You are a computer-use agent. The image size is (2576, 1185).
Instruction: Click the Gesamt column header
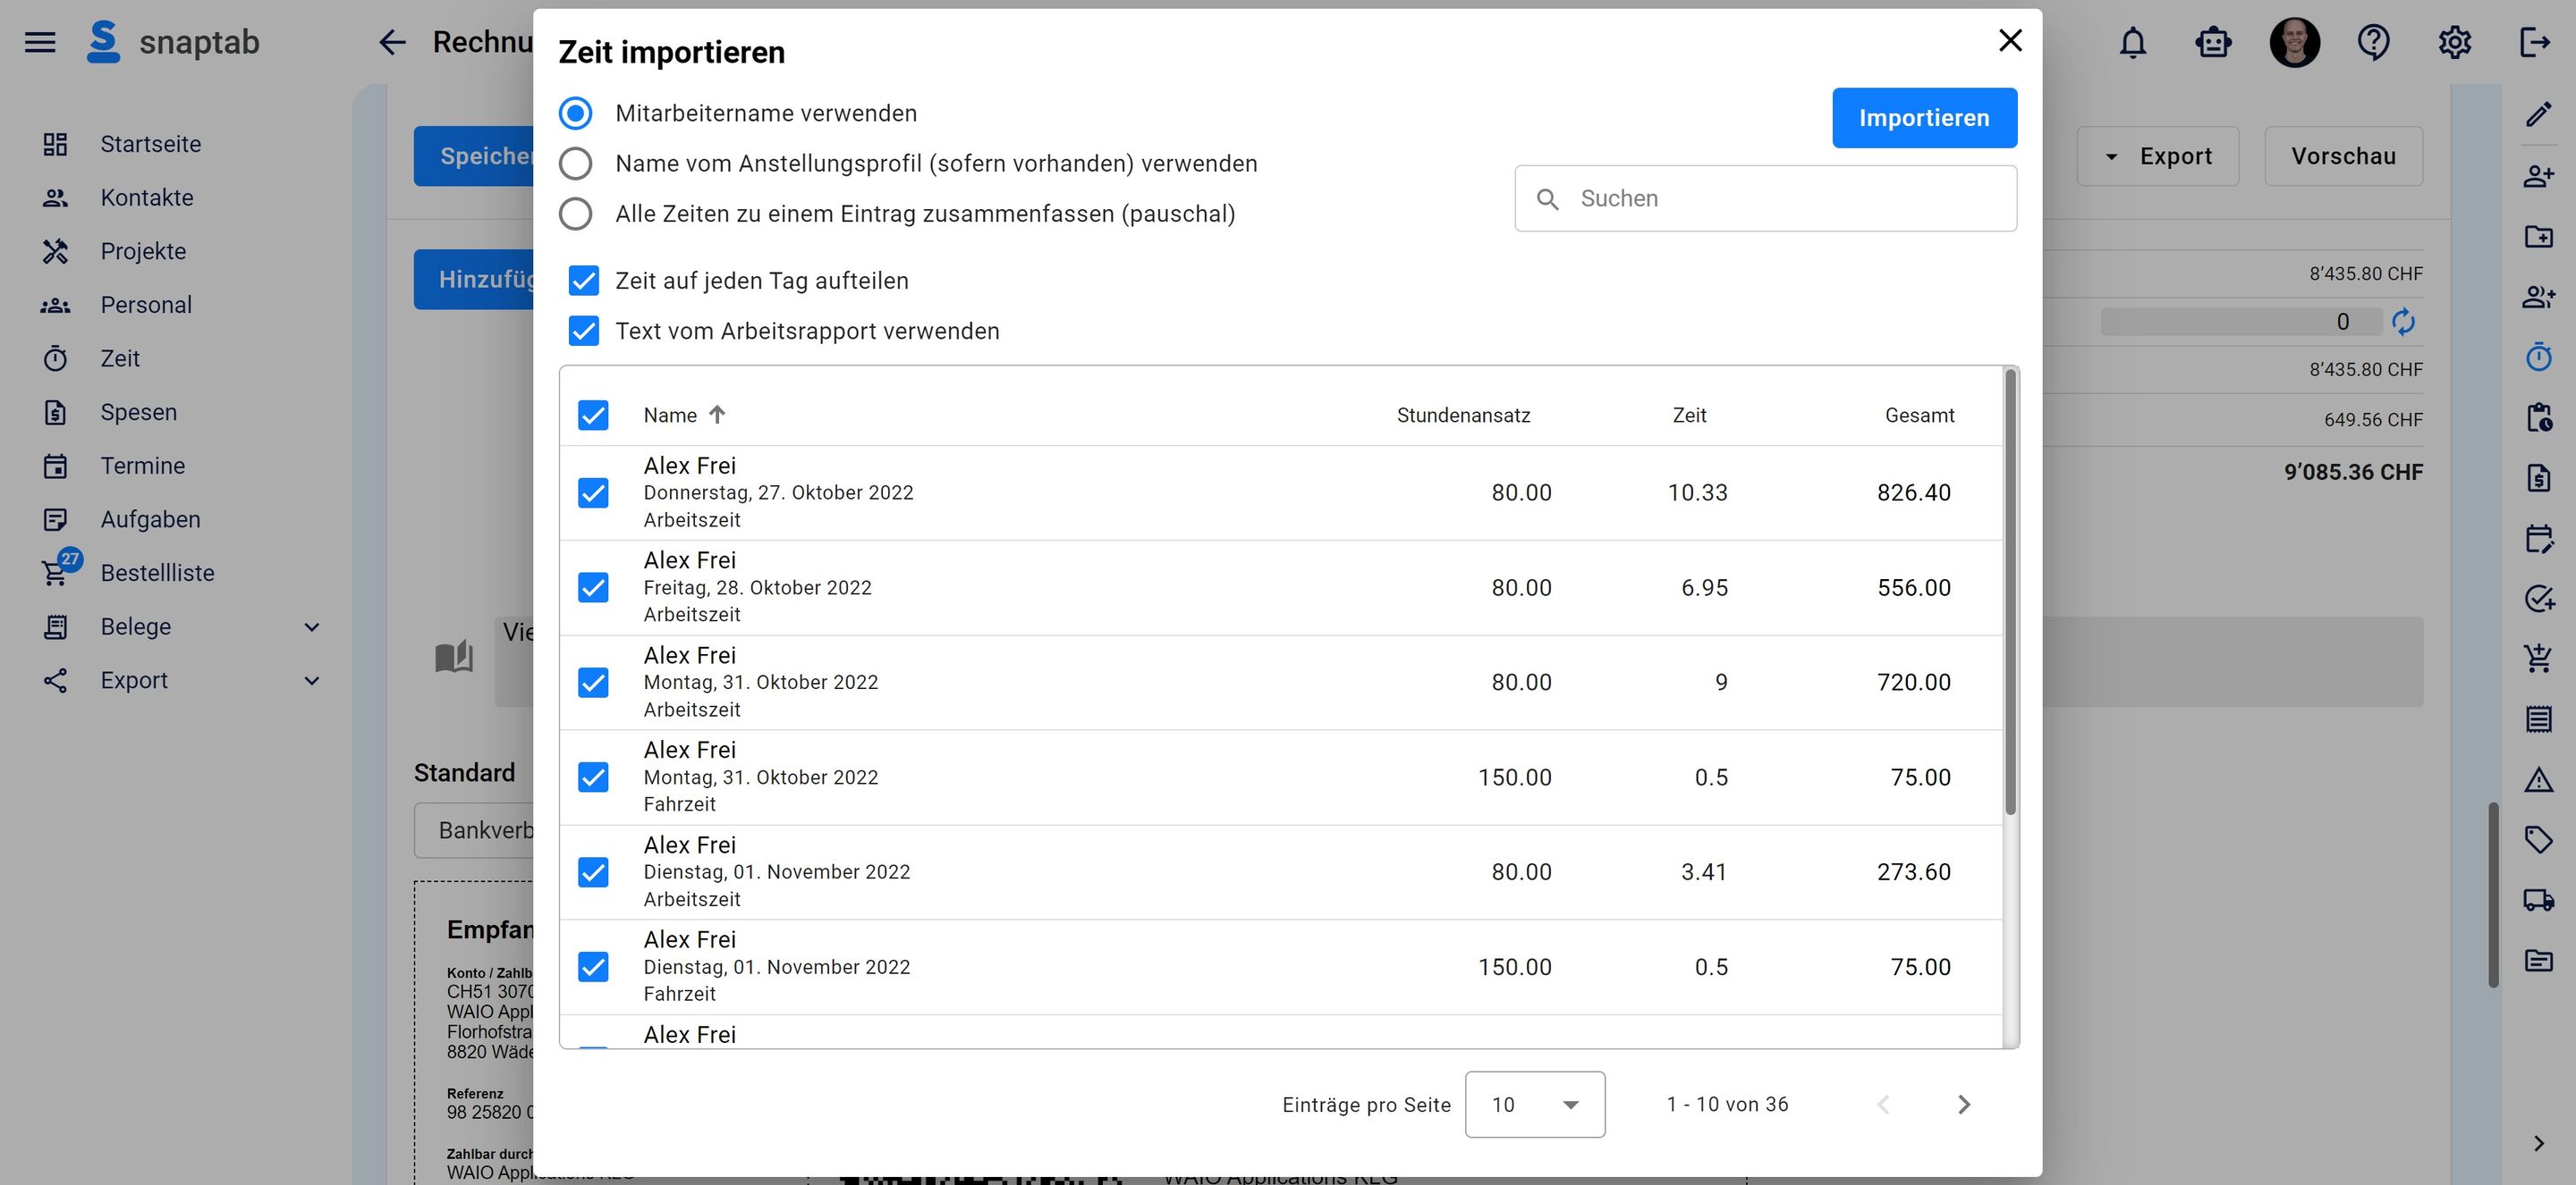pyautogui.click(x=1919, y=415)
